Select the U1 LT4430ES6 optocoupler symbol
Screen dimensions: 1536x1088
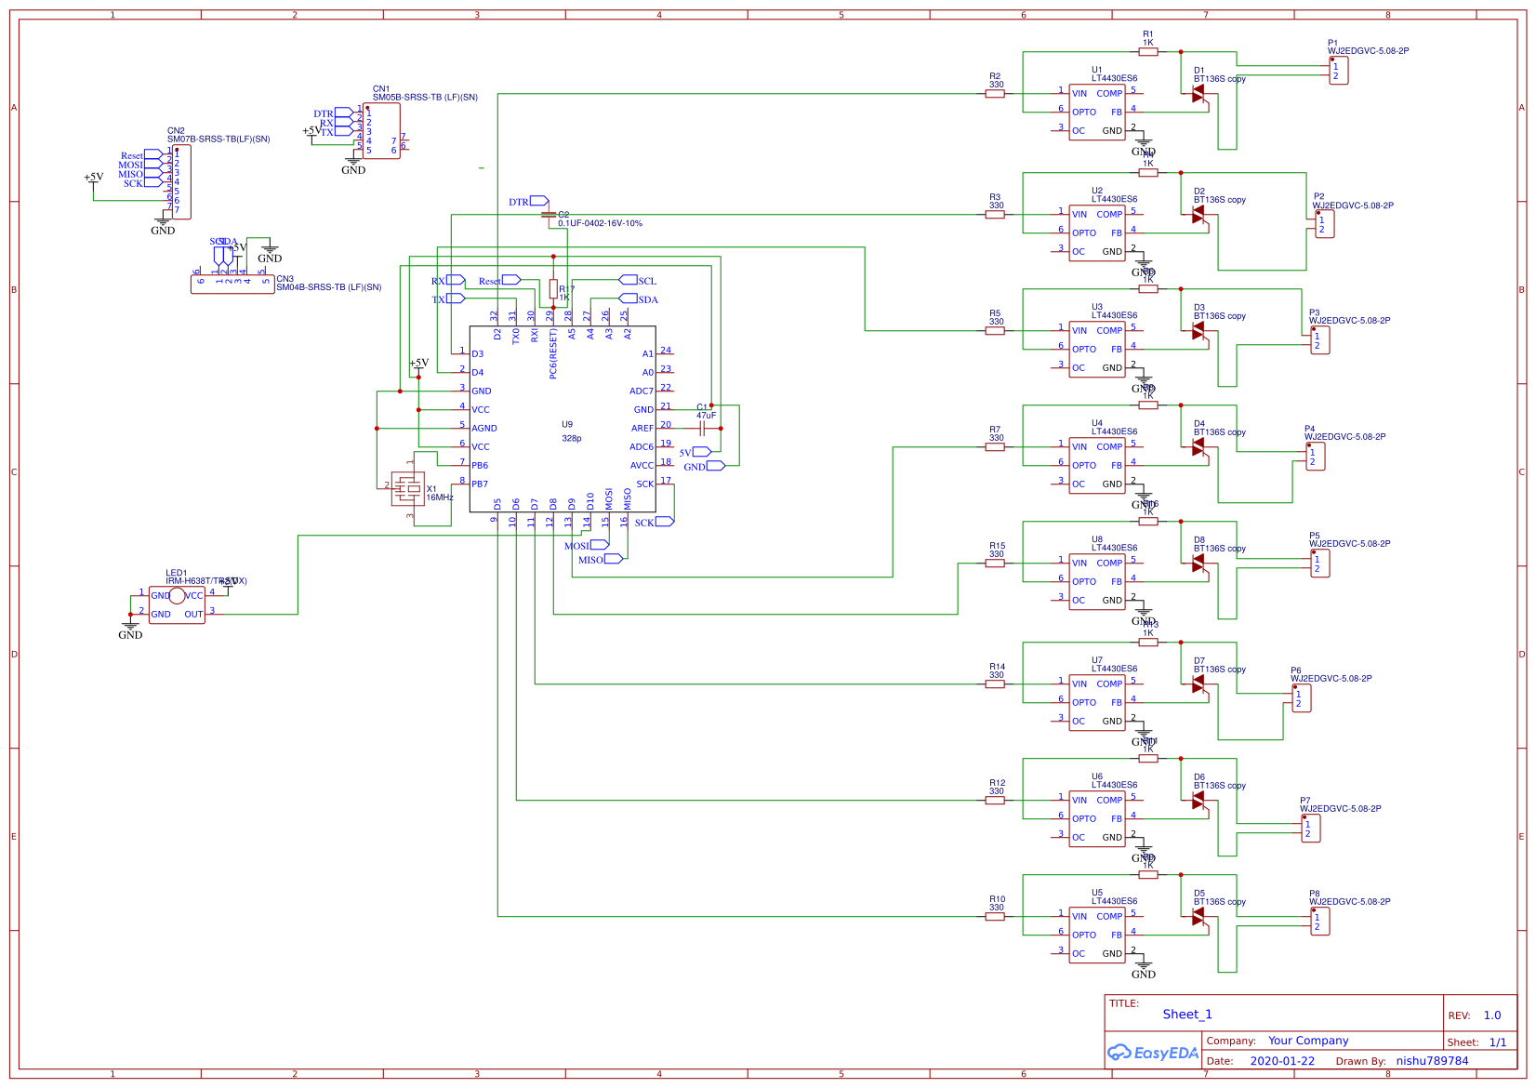(x=1097, y=112)
